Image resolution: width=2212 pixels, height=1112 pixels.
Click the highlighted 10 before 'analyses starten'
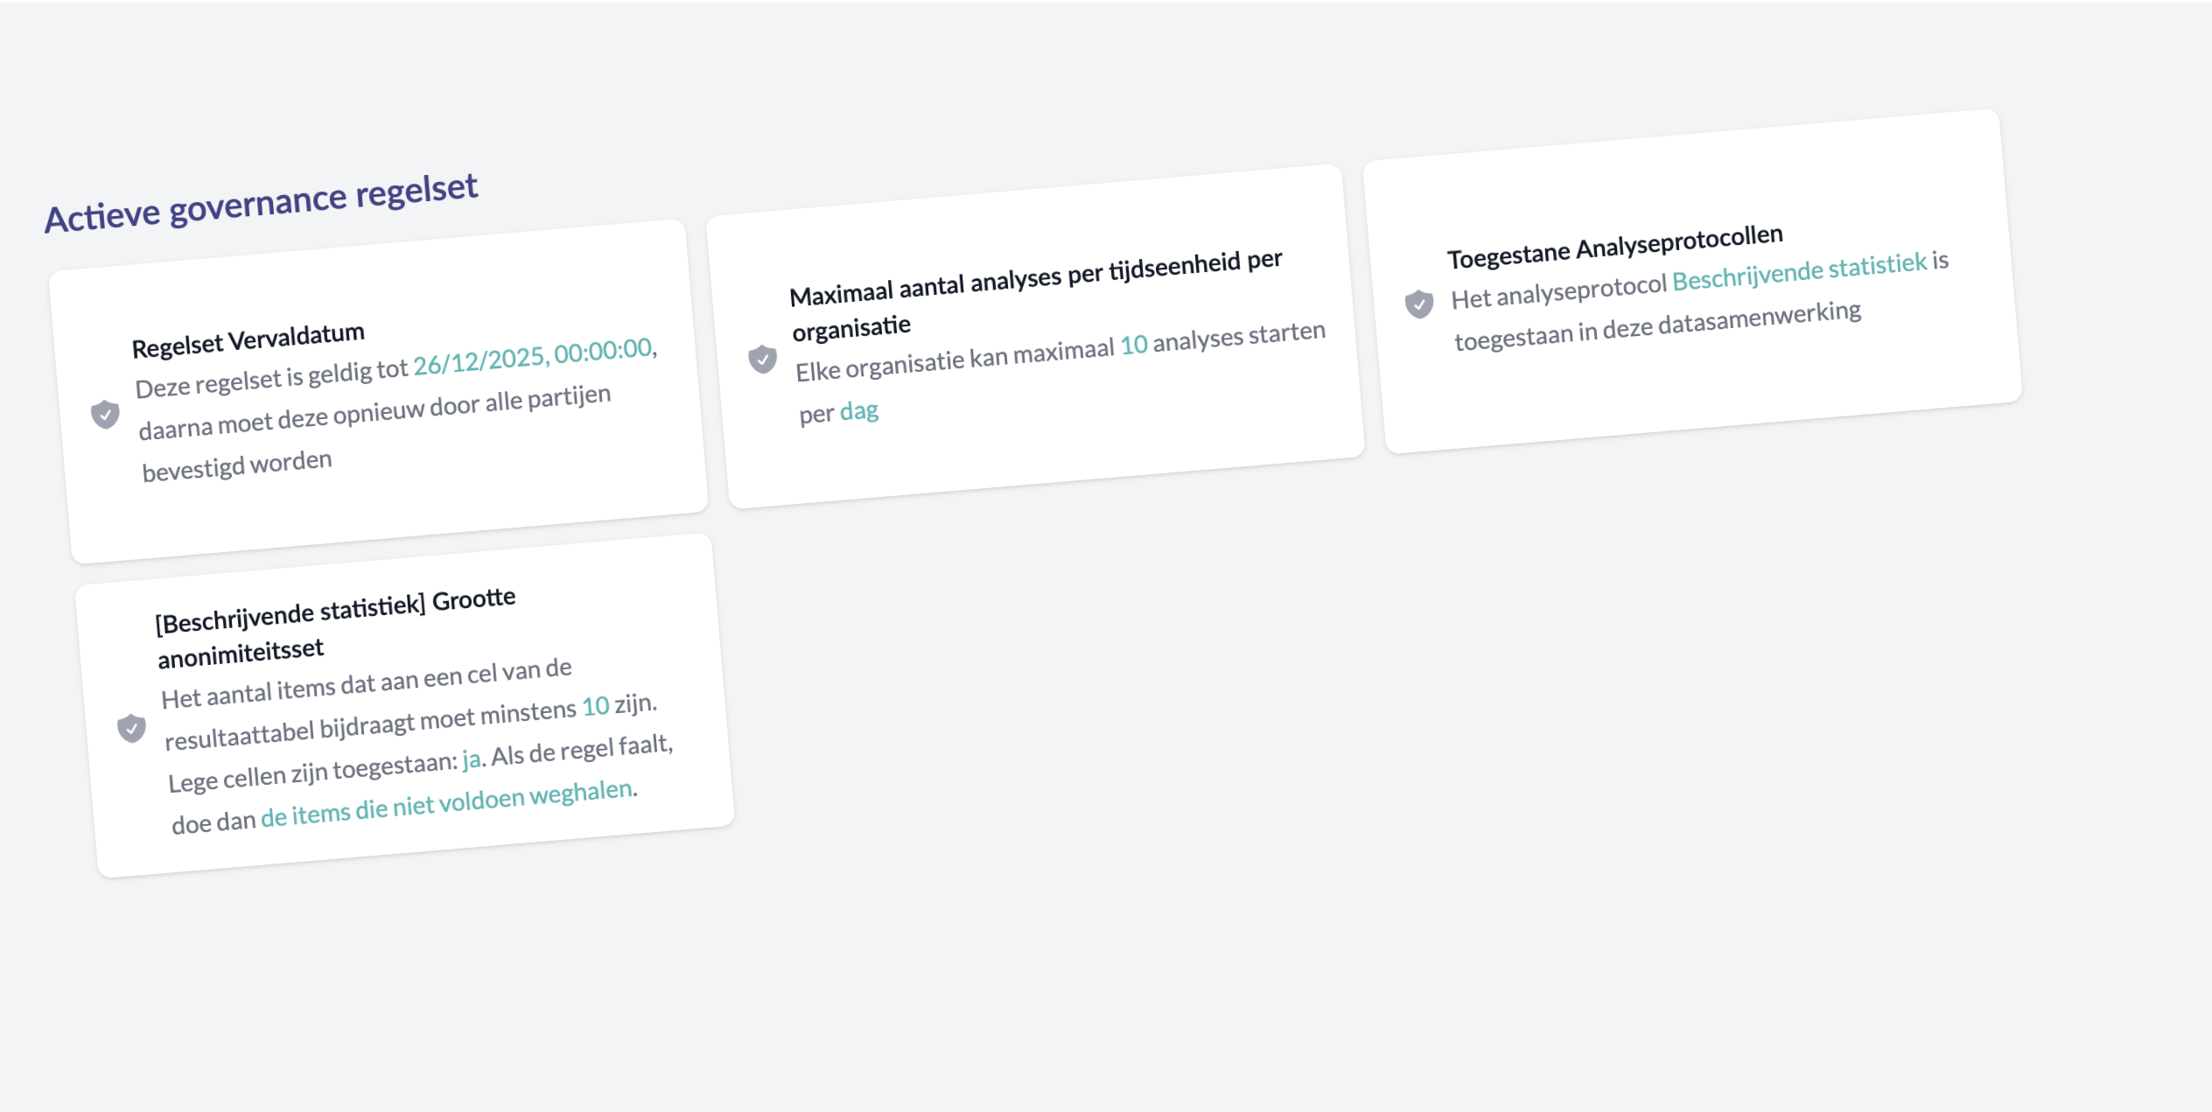pos(1134,345)
